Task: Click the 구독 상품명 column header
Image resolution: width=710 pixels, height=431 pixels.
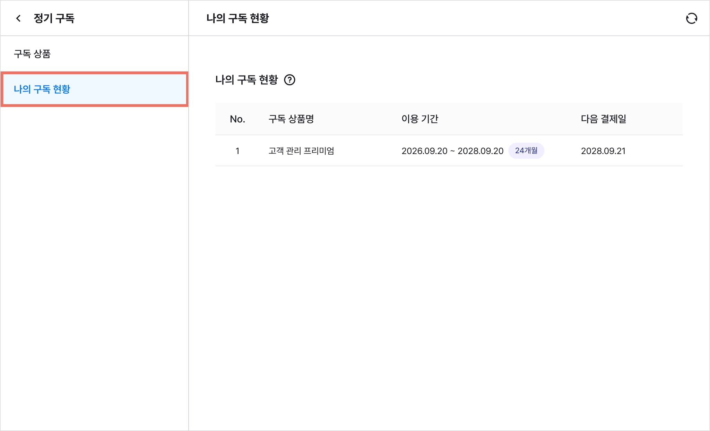Action: (x=291, y=119)
